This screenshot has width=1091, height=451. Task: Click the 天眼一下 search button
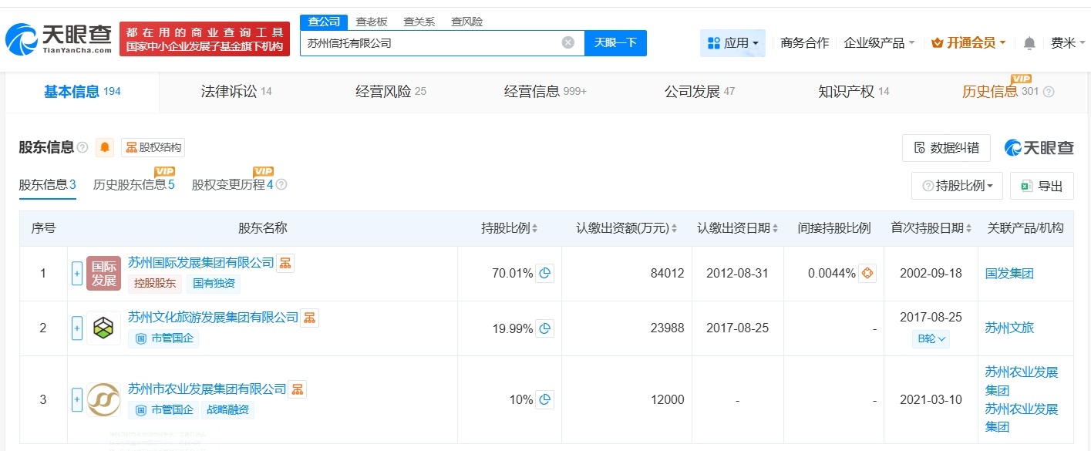(615, 43)
